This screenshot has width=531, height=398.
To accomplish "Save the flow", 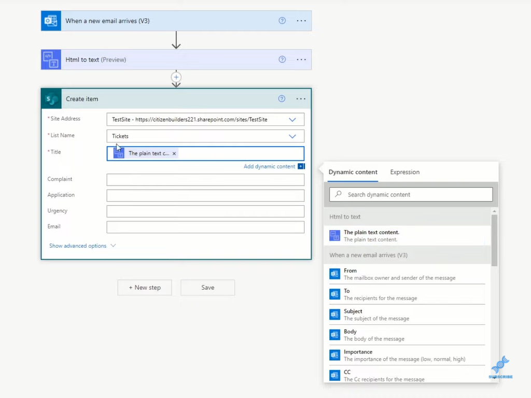I will pyautogui.click(x=207, y=287).
